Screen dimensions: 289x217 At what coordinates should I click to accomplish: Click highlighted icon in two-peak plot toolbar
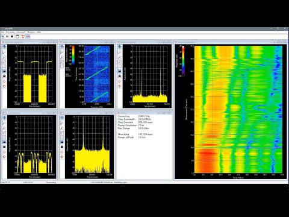point(120,71)
